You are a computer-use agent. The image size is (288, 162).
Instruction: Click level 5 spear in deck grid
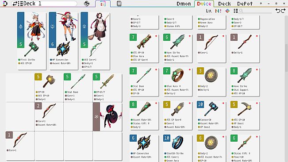coord(78,88)
